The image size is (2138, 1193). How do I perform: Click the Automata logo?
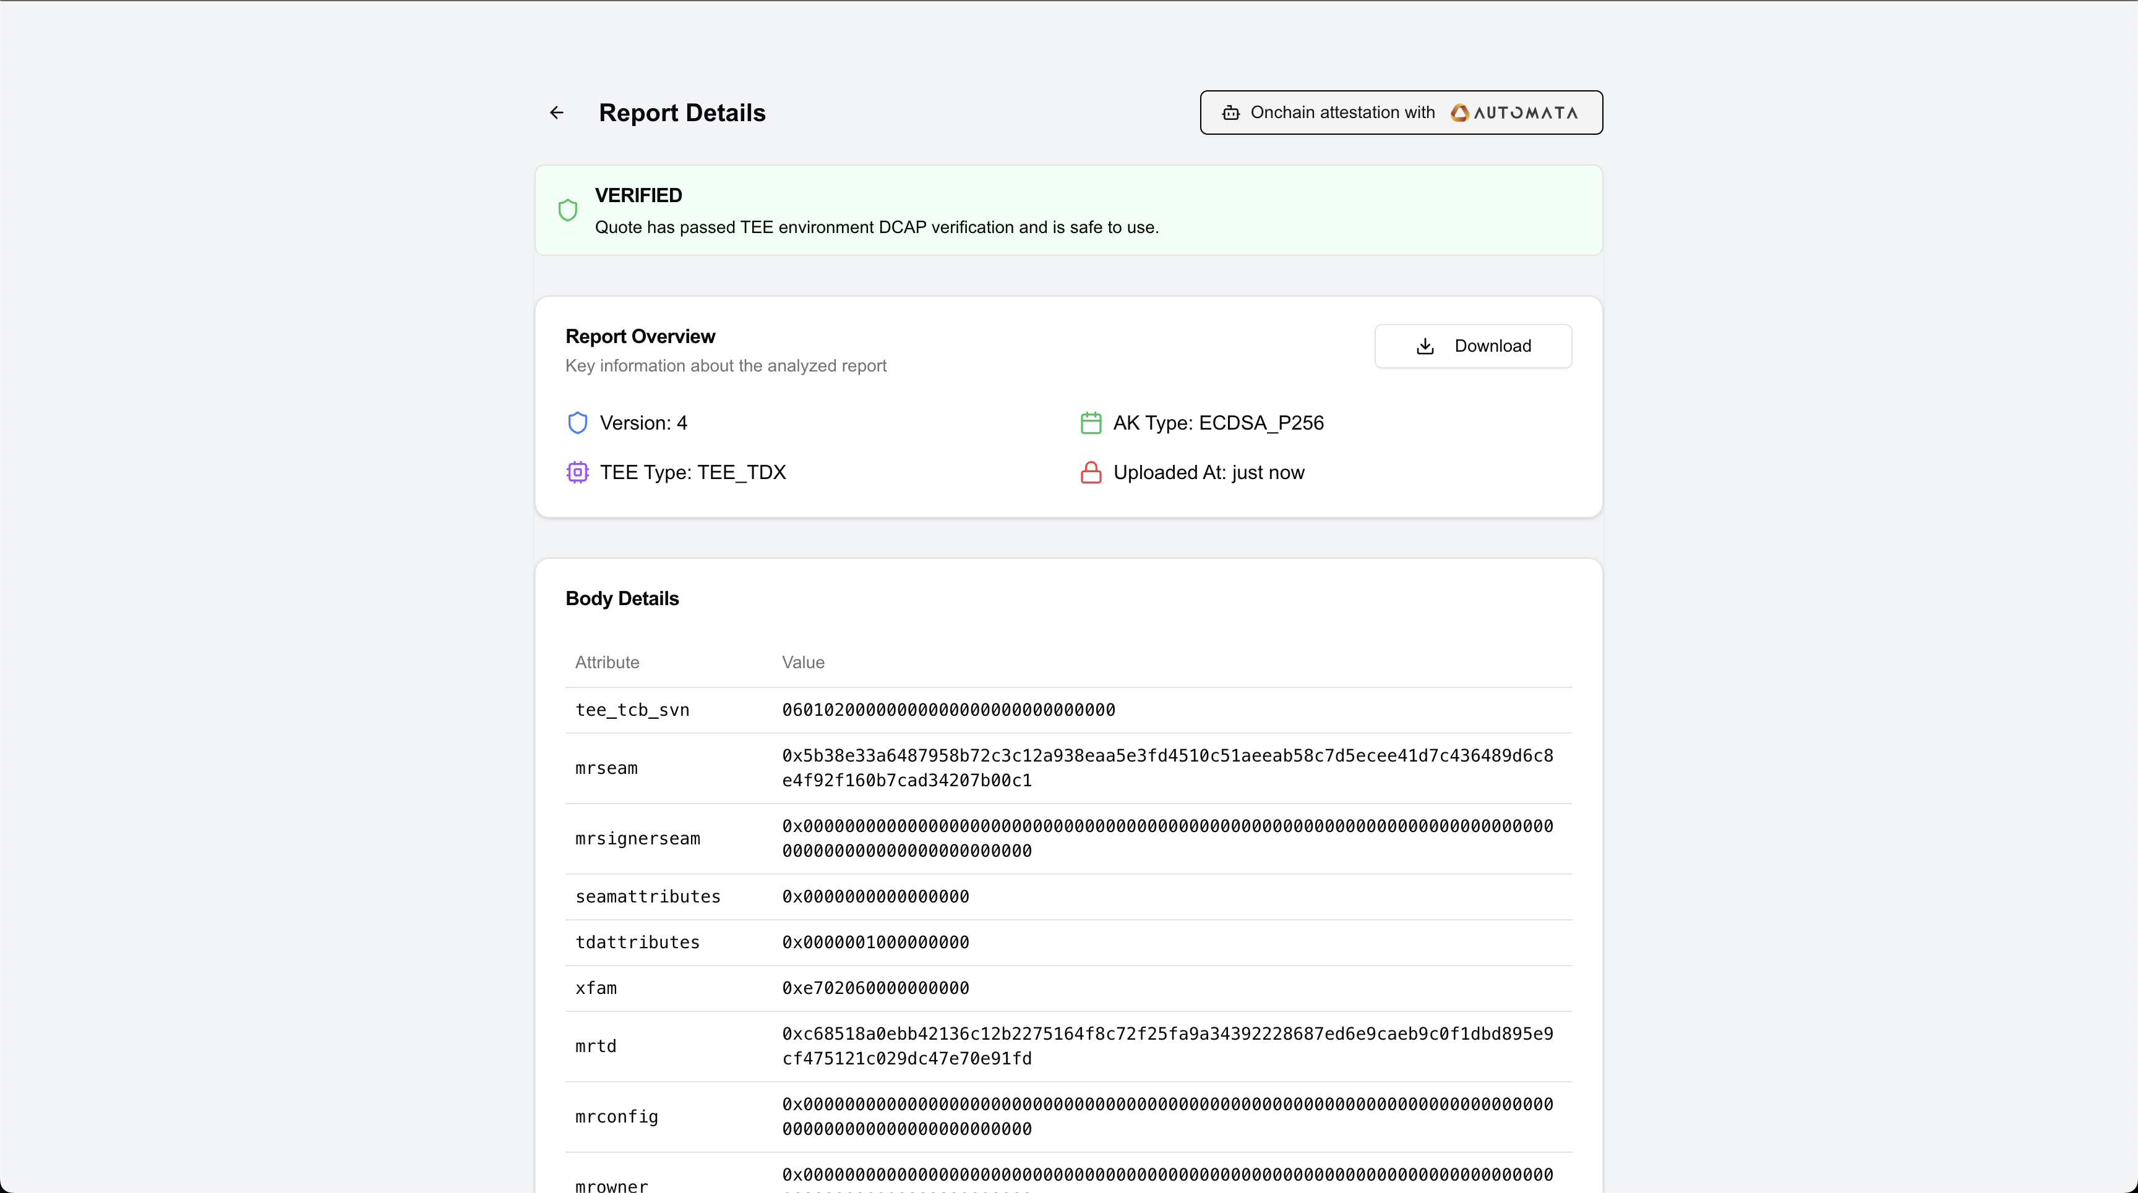pyautogui.click(x=1514, y=113)
